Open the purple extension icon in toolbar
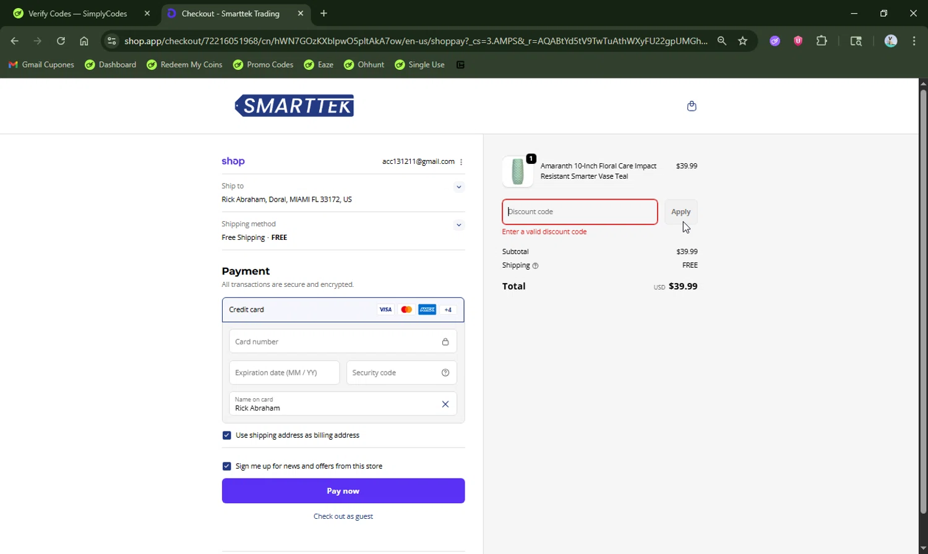The height and width of the screenshot is (554, 928). click(775, 41)
